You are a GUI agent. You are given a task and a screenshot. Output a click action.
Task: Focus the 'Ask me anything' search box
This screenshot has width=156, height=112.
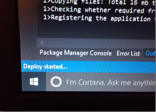tap(101, 82)
